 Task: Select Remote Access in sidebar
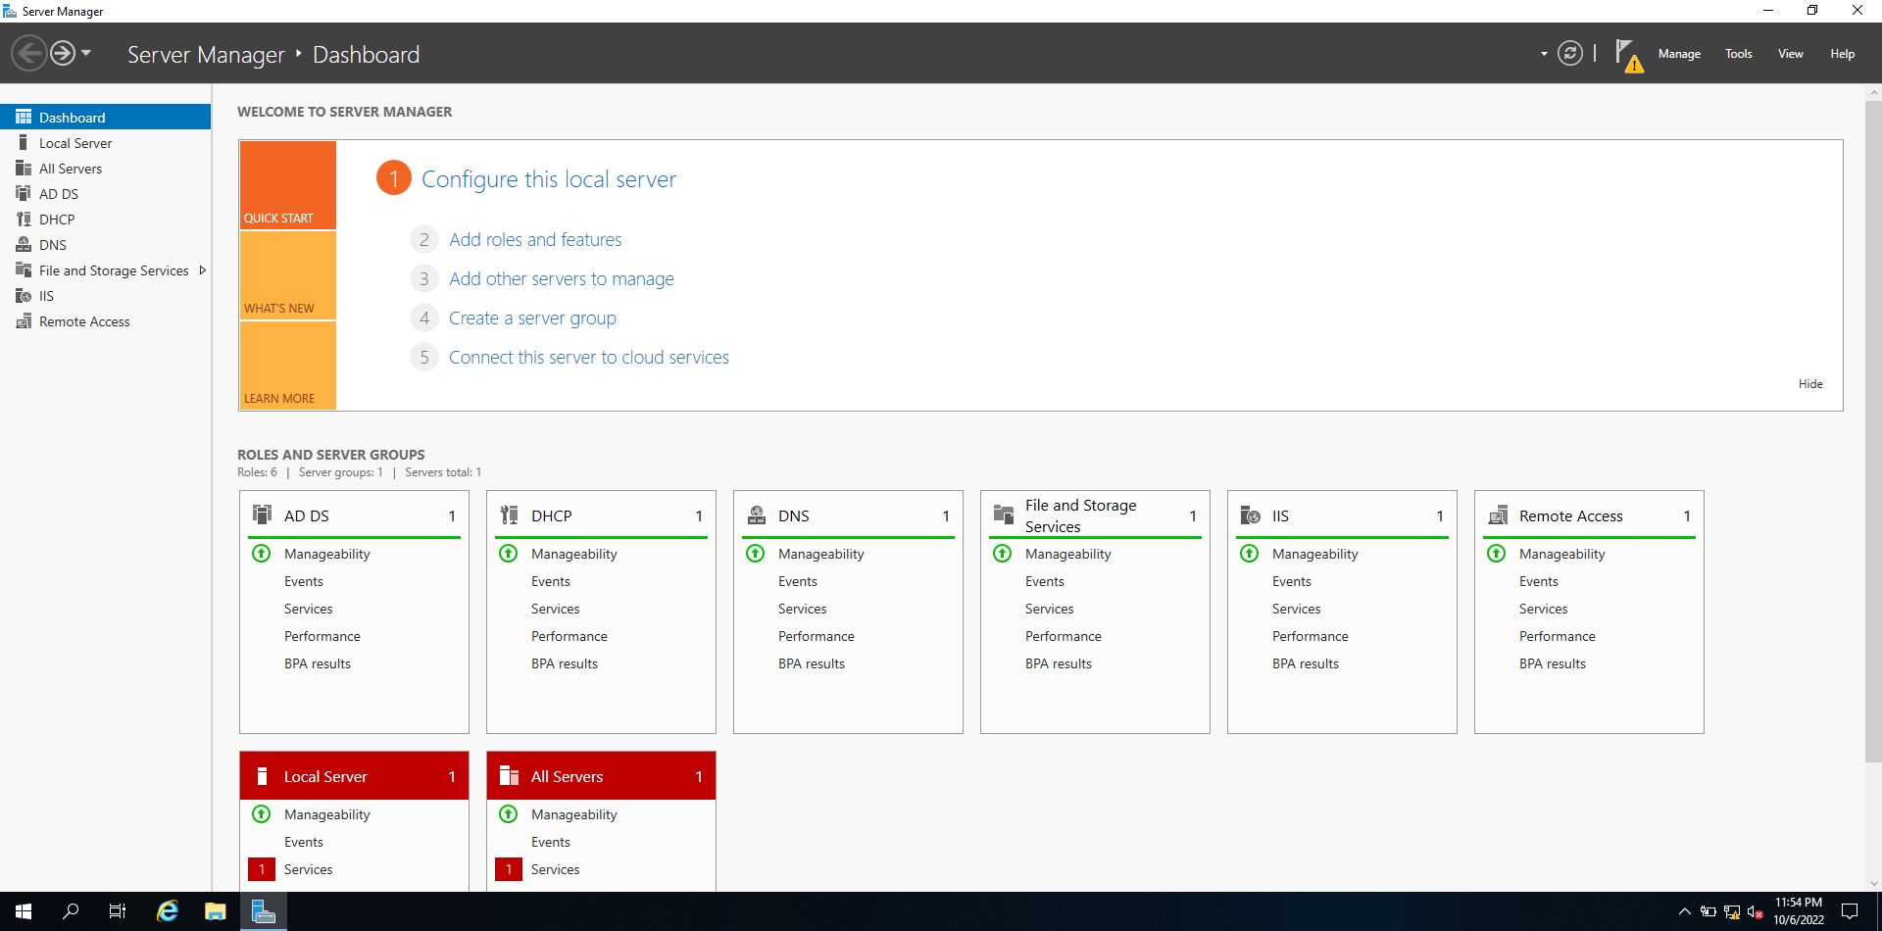106,321
